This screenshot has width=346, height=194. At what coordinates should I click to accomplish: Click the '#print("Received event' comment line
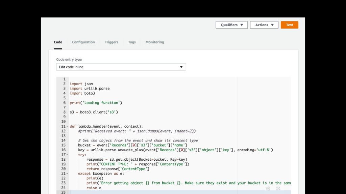pos(137,131)
